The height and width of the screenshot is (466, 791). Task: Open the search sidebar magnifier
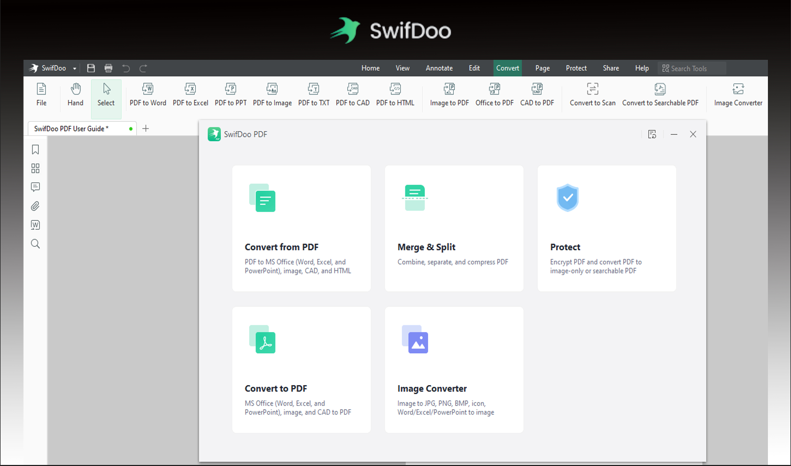(35, 244)
